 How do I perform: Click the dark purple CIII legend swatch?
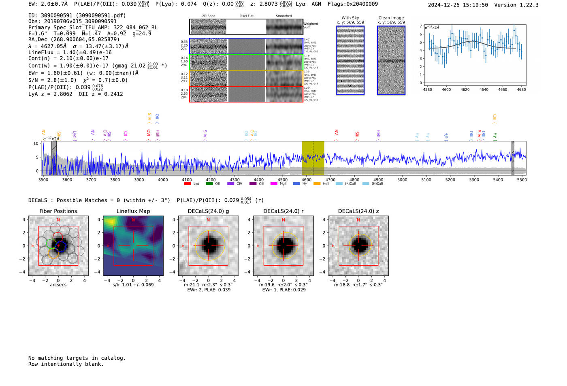coord(253,183)
